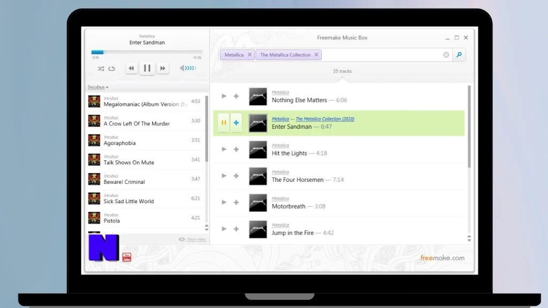
Task: Add Nothing Else Matters to playlist
Action: [236, 96]
